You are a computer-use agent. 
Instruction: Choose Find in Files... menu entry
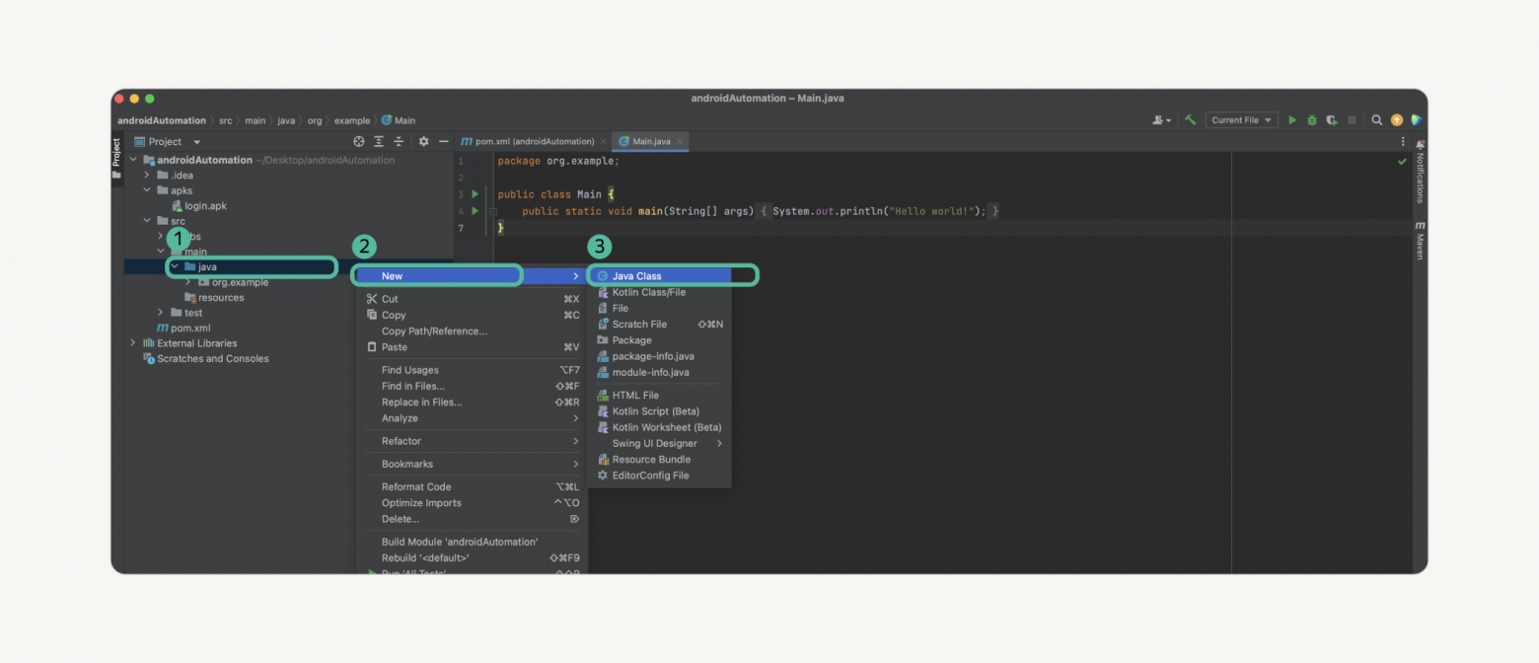(472, 386)
